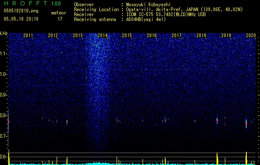The height and width of the screenshot is (165, 260).
Task: Click the kHz axis unit label
Action: click(x=4, y=33)
